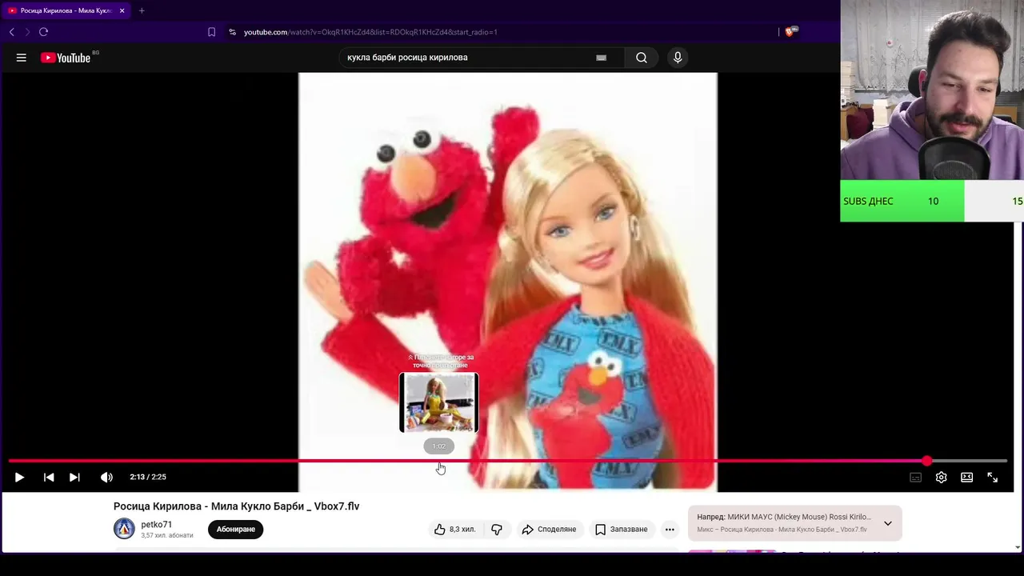
Task: Save the video with Запазване
Action: point(621,529)
